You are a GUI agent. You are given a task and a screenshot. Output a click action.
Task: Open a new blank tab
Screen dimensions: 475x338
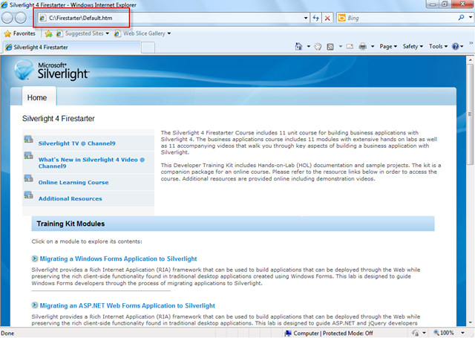(x=148, y=48)
